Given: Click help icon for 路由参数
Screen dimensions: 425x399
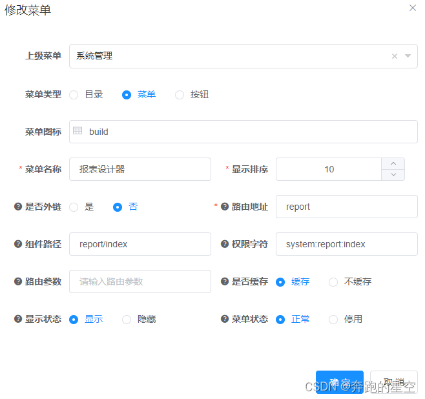Looking at the screenshot, I should pyautogui.click(x=18, y=281).
